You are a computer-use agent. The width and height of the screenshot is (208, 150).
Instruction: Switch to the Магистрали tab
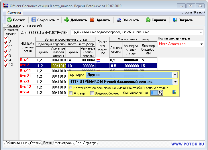point(63,143)
